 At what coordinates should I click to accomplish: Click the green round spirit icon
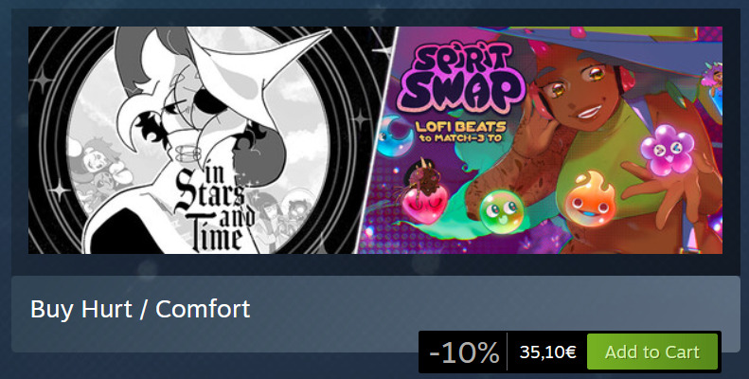500,211
